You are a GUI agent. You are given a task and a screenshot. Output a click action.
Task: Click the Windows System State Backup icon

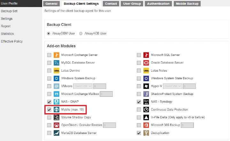146,78
